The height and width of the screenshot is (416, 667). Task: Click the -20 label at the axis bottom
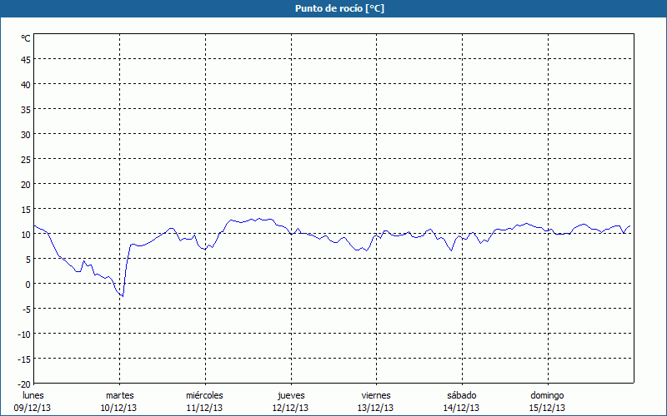click(23, 384)
